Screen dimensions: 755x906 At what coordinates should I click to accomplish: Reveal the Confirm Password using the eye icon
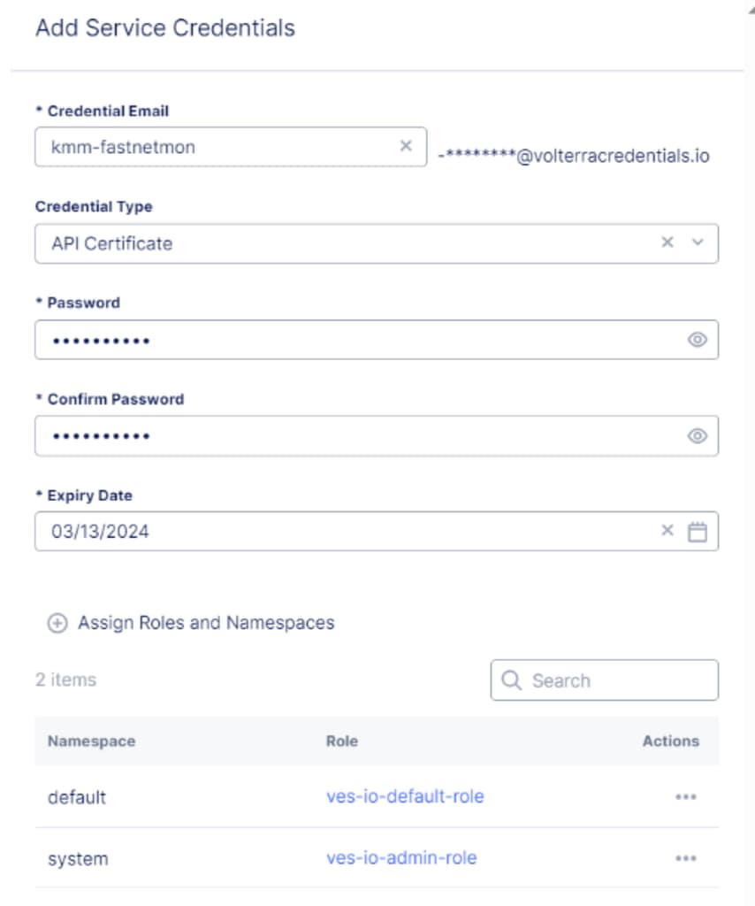tap(698, 436)
